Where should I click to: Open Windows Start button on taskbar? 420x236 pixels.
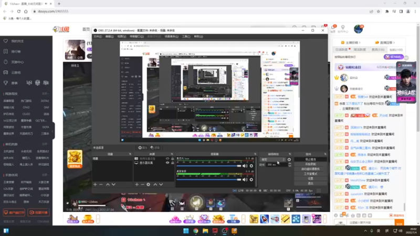tap(186, 231)
